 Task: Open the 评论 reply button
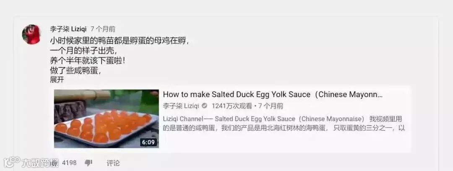(113, 163)
